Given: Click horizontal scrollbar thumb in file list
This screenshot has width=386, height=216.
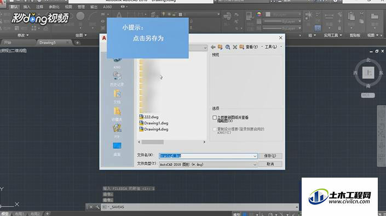Looking at the screenshot, I should [152, 142].
